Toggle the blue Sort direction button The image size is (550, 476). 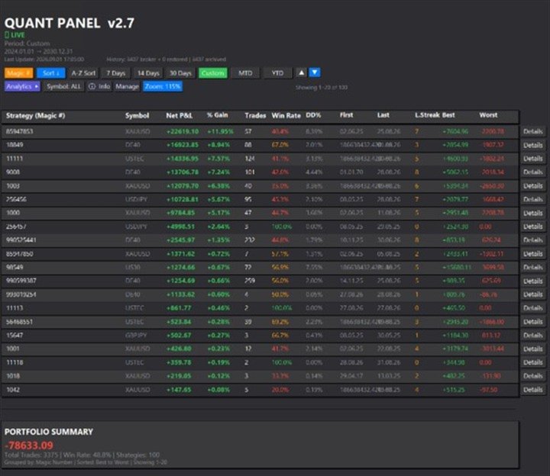click(51, 73)
